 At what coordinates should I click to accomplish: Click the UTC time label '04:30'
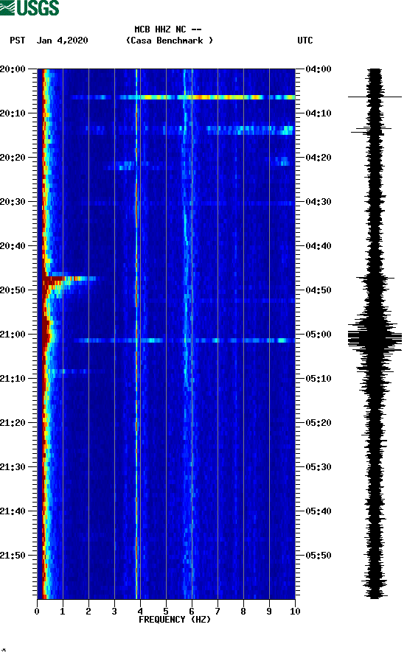319,201
